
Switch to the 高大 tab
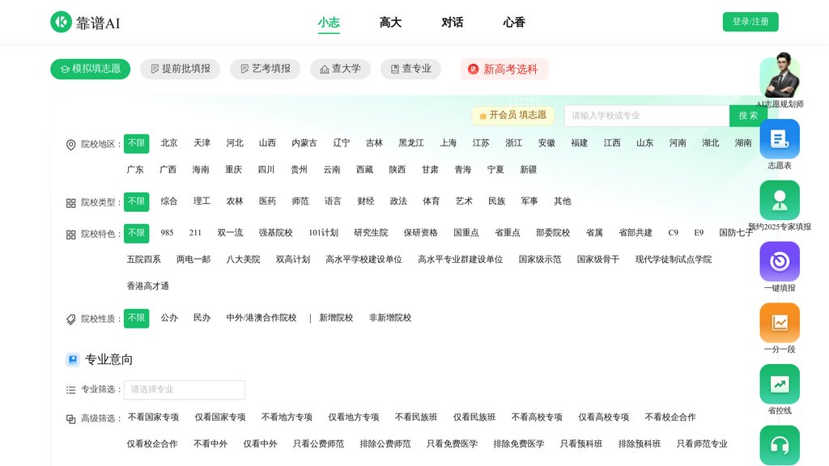click(390, 22)
